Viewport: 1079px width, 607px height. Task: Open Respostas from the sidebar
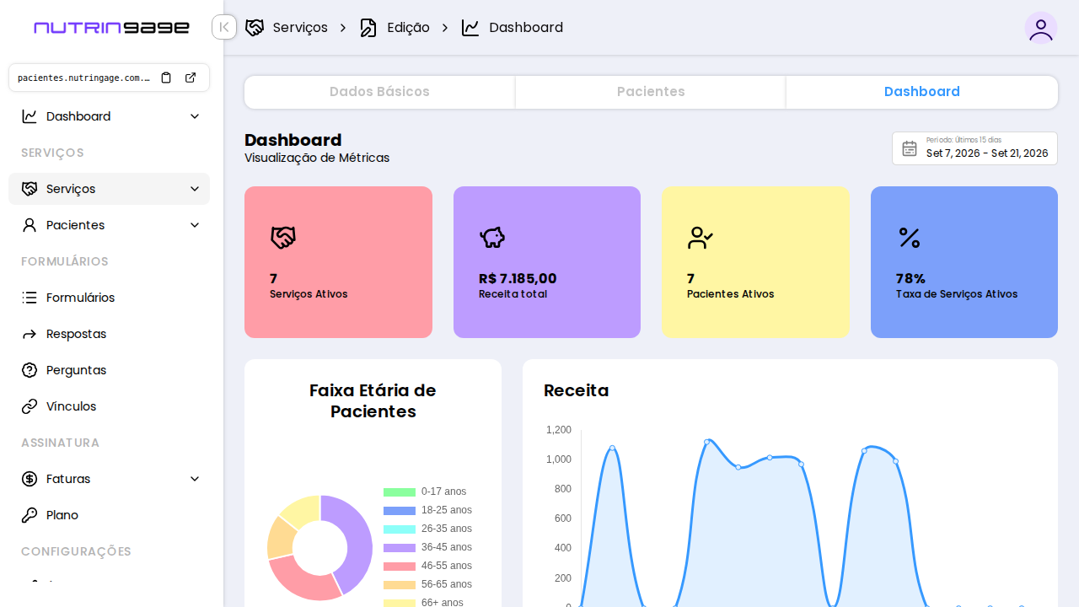pyautogui.click(x=109, y=334)
